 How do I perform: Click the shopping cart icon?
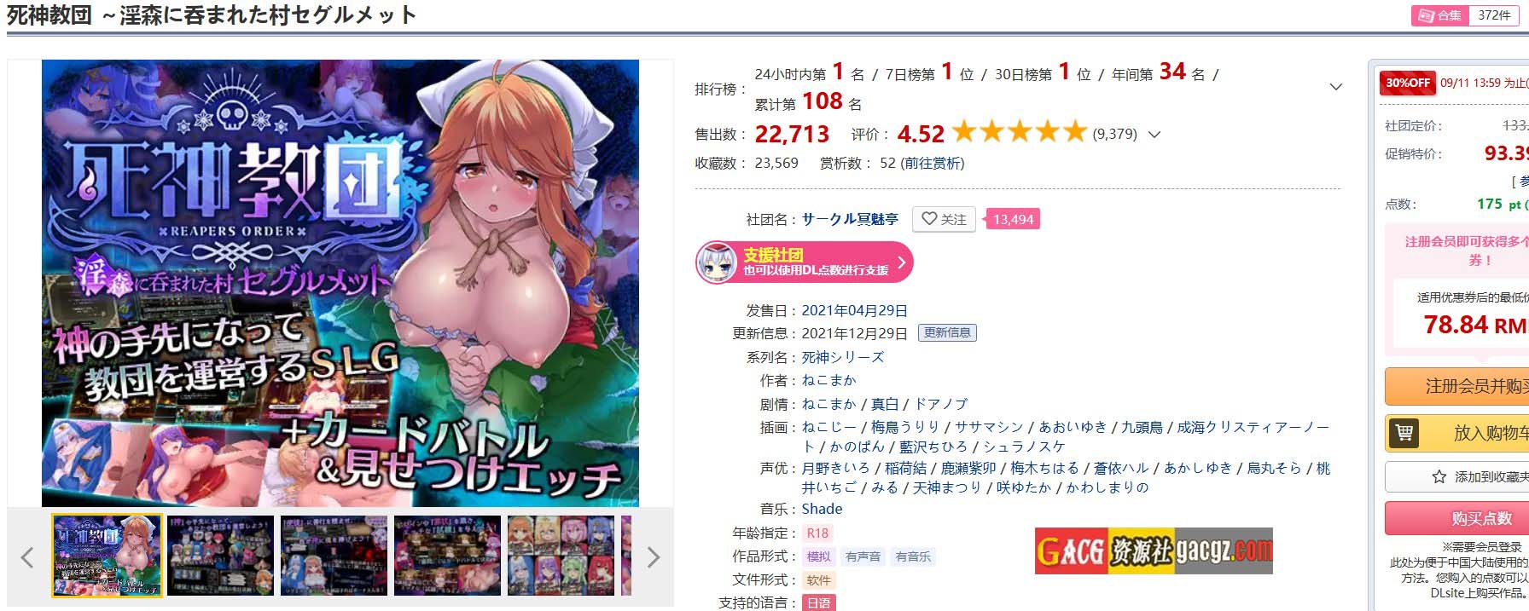(x=1404, y=433)
